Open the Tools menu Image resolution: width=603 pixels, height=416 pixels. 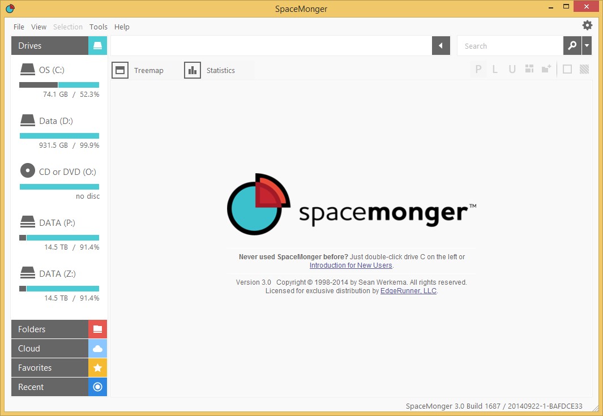point(98,27)
